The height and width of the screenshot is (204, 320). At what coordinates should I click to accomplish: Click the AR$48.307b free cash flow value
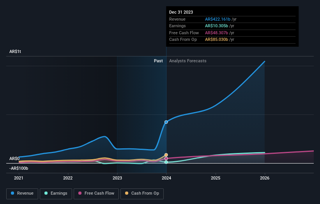pos(217,33)
